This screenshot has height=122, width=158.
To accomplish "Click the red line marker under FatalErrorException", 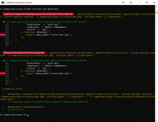I will [x=3, y=35].
